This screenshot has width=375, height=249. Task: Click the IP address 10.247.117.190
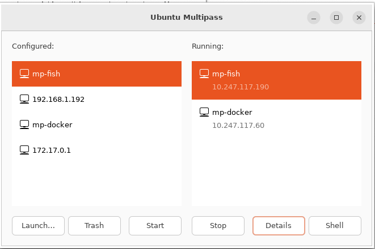241,87
